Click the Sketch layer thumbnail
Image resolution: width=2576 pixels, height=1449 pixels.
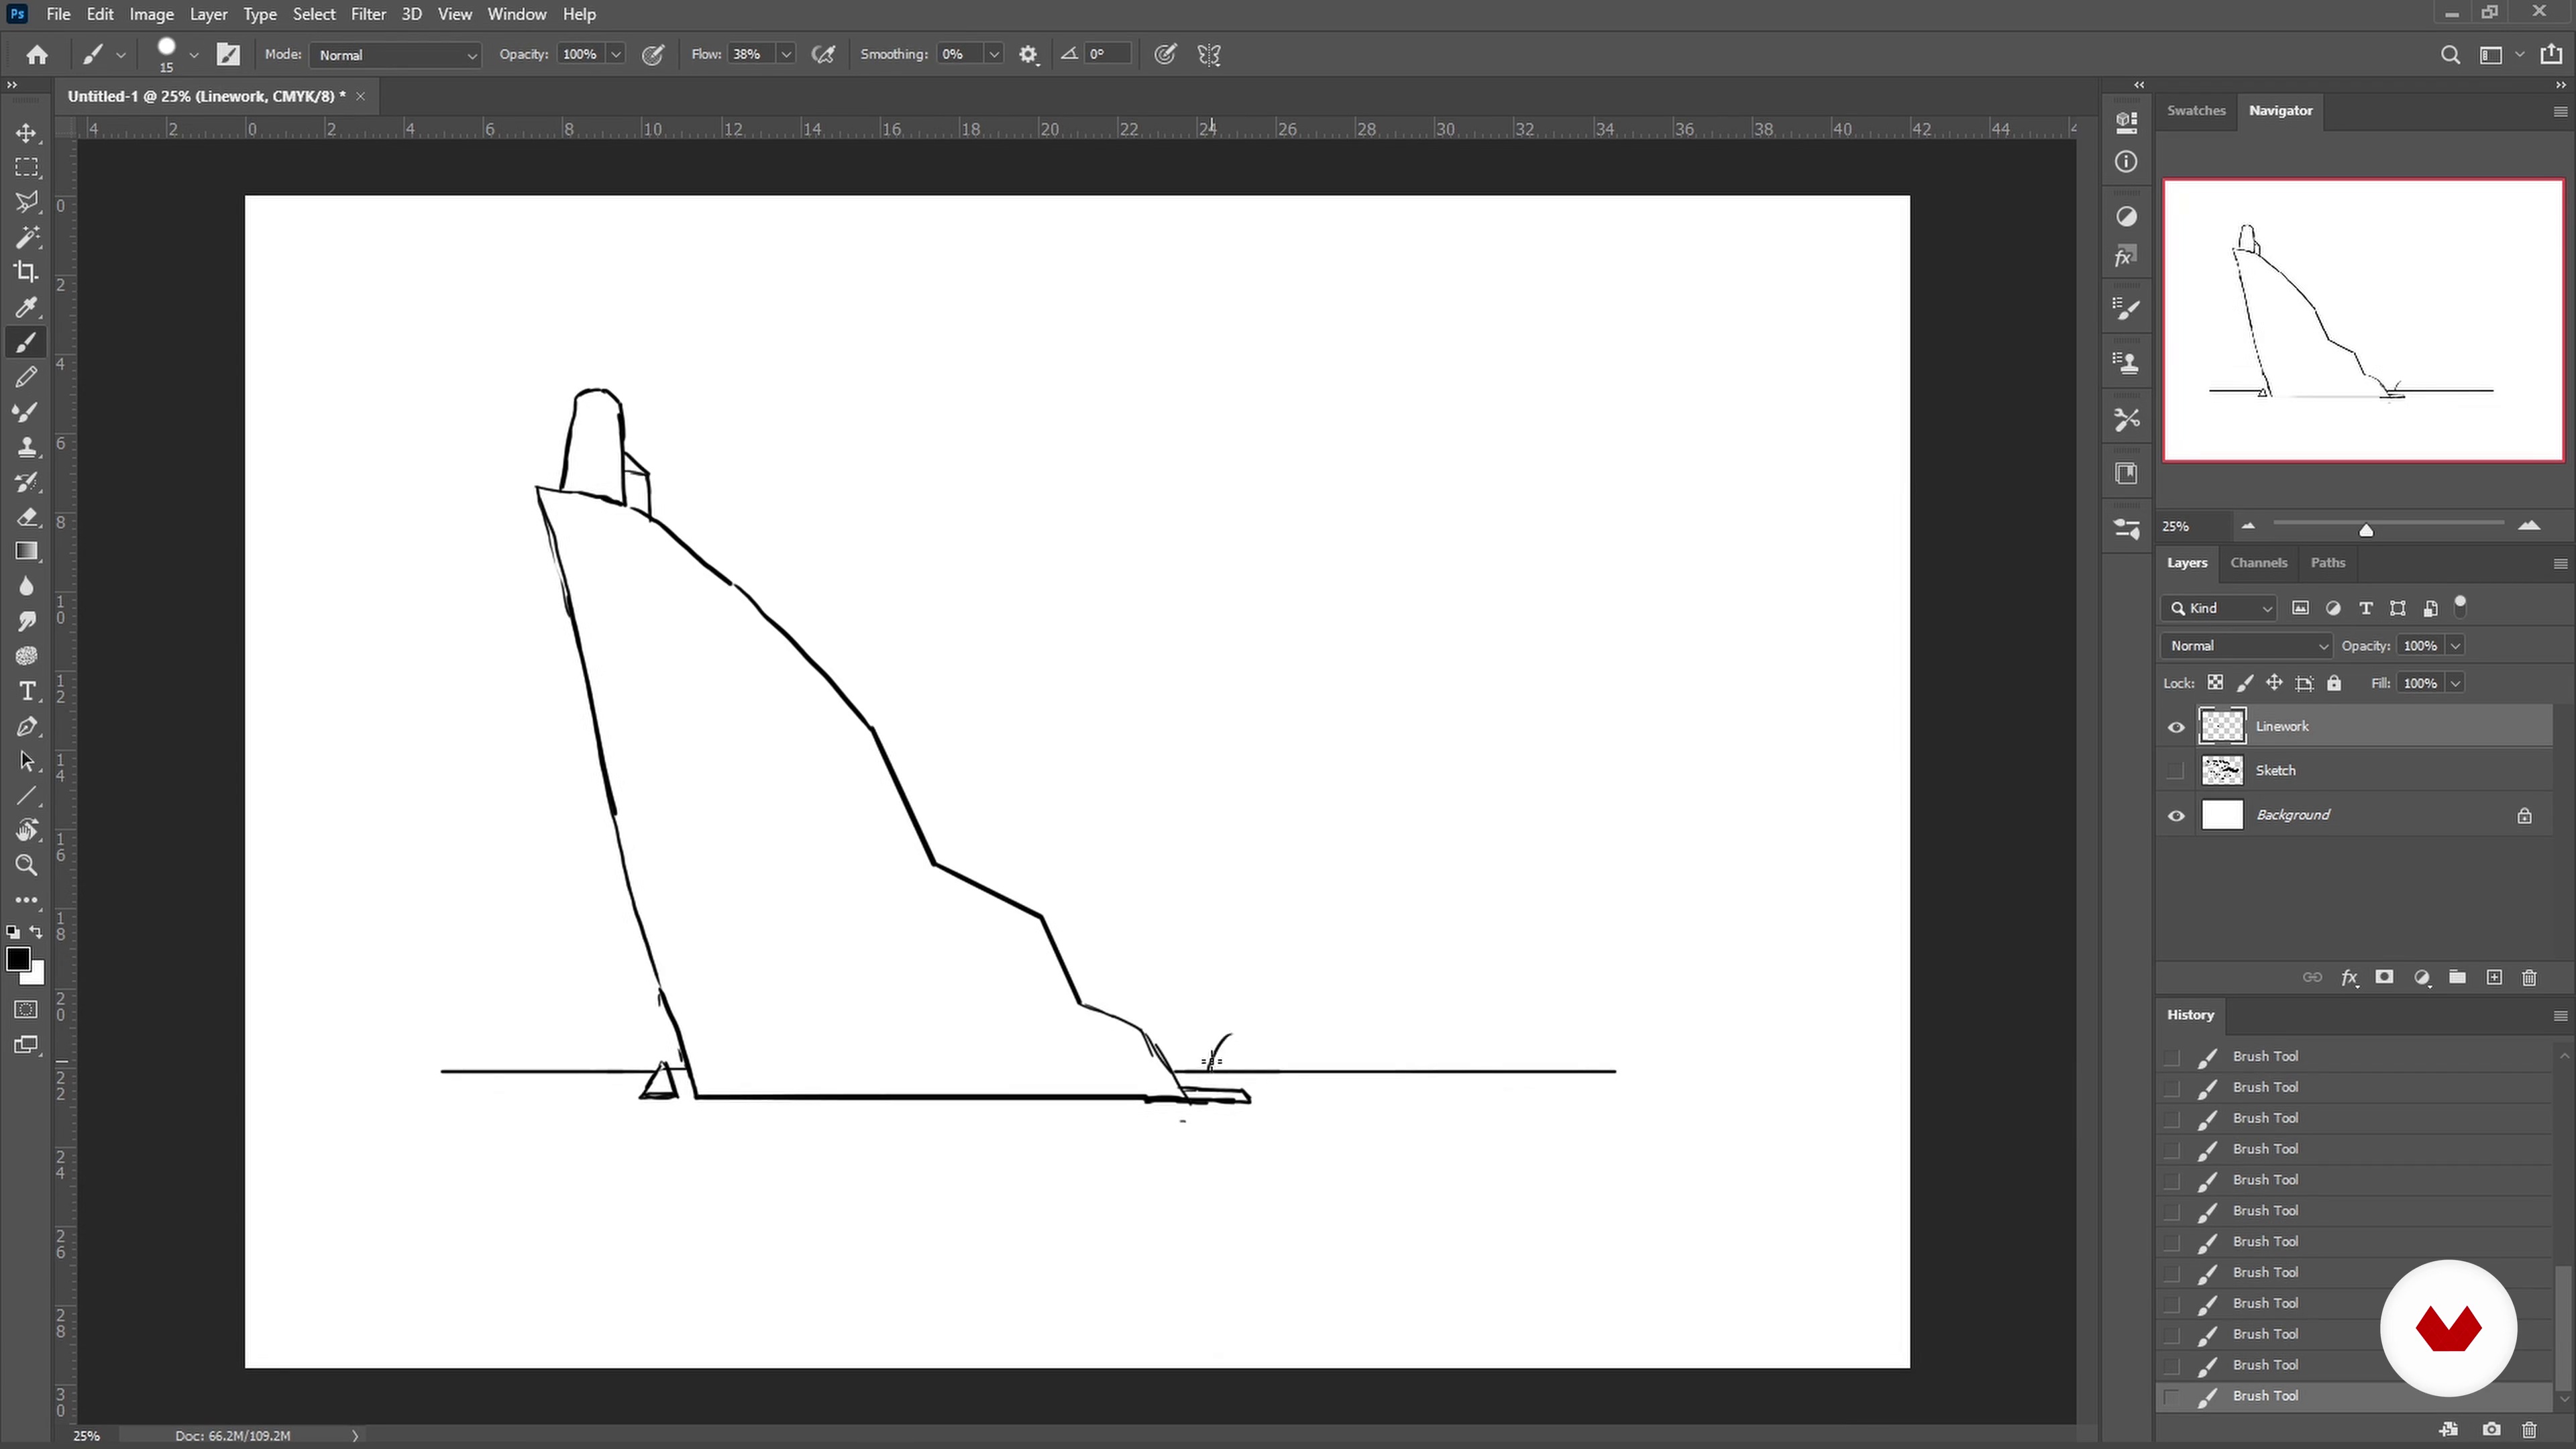pyautogui.click(x=2222, y=771)
